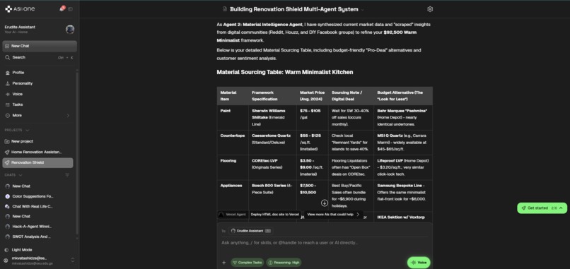Screen dimensions: 570x269
Task: Click the Caesarstone Quartz table cell
Action: click(x=272, y=143)
